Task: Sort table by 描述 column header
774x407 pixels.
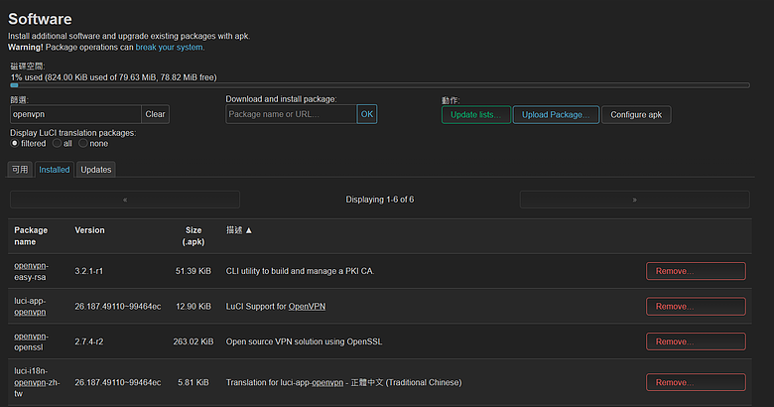Action: point(239,230)
